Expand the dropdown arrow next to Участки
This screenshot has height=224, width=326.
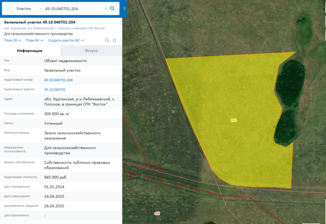pyautogui.click(x=40, y=9)
